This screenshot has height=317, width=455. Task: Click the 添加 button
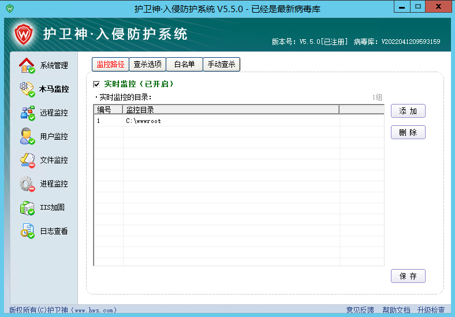pyautogui.click(x=408, y=111)
